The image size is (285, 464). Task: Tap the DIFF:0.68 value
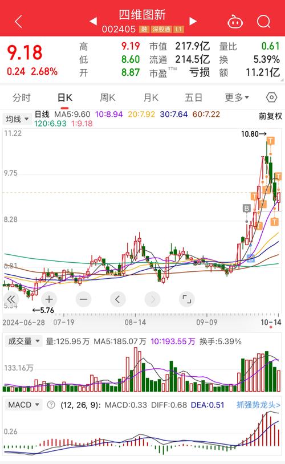coord(169,405)
